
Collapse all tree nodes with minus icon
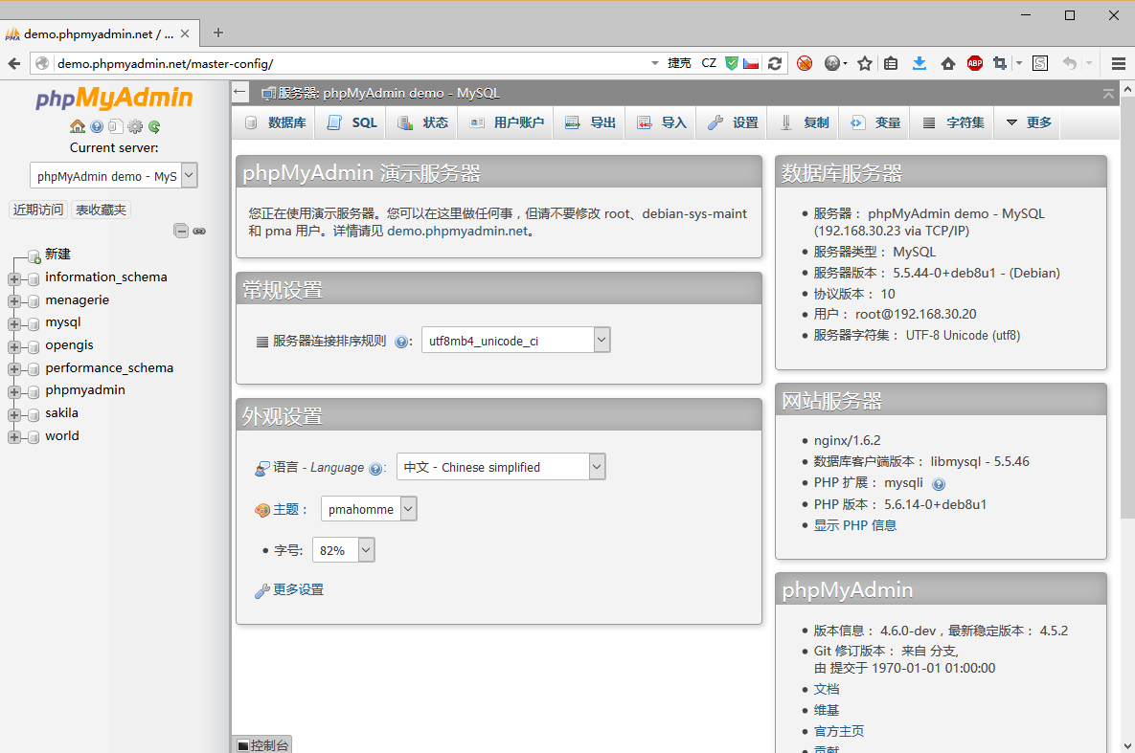pyautogui.click(x=181, y=231)
